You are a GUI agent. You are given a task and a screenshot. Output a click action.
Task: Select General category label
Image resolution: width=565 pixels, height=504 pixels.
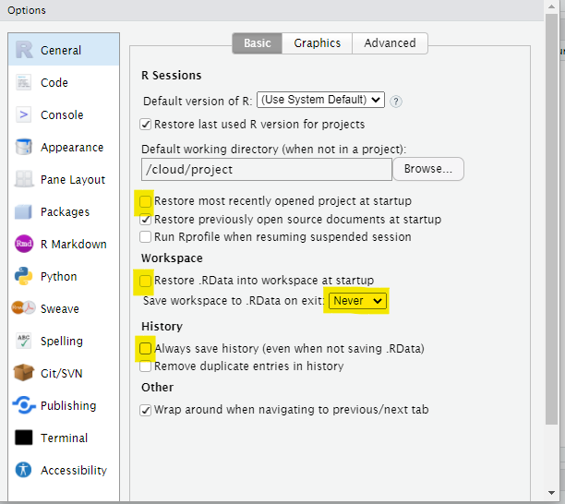pos(61,51)
